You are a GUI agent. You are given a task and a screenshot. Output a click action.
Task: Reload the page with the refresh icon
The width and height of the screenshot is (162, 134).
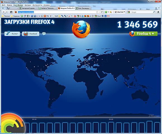tap(102, 12)
